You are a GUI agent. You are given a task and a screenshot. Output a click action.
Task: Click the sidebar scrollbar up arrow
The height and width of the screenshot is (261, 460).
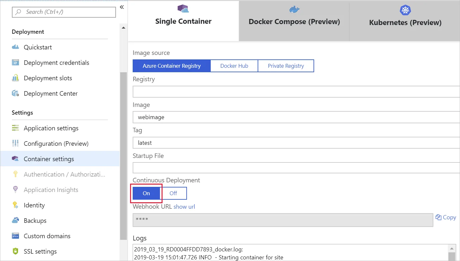pyautogui.click(x=124, y=28)
